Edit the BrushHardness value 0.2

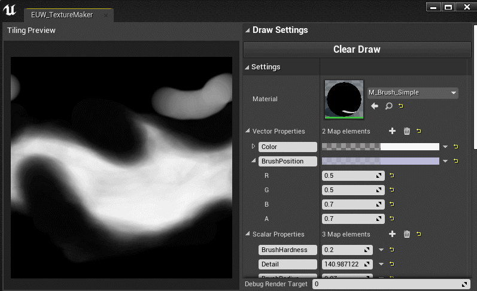pyautogui.click(x=347, y=250)
